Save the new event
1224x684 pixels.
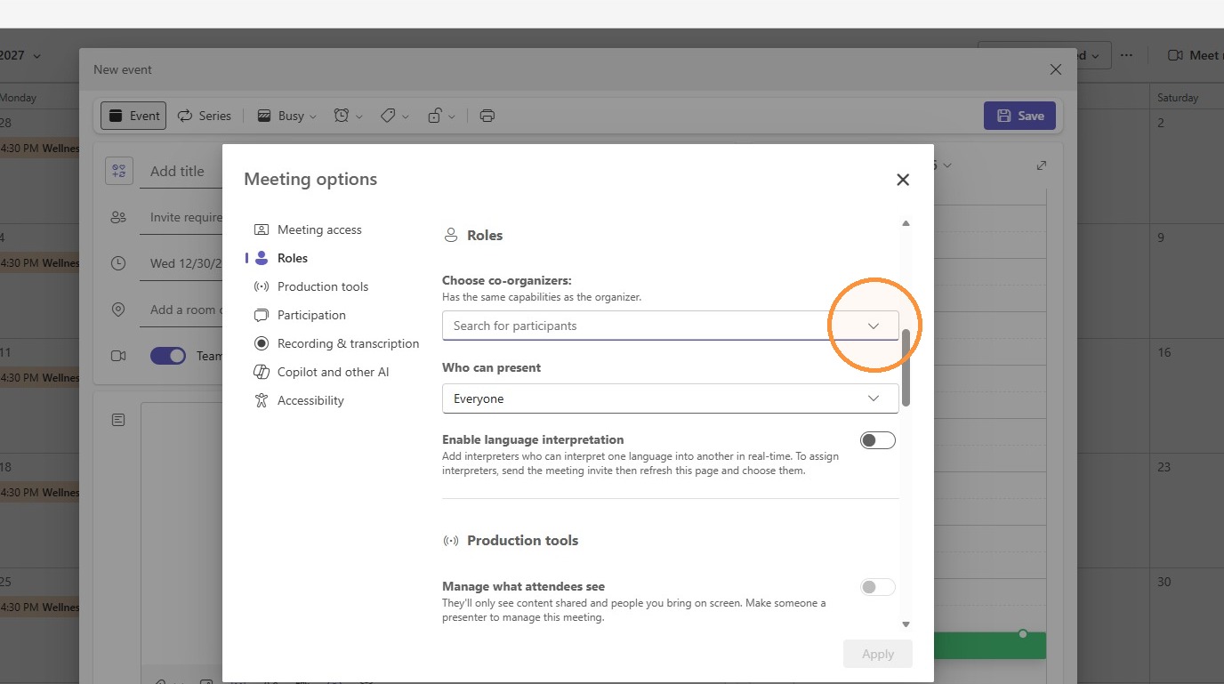click(1020, 116)
